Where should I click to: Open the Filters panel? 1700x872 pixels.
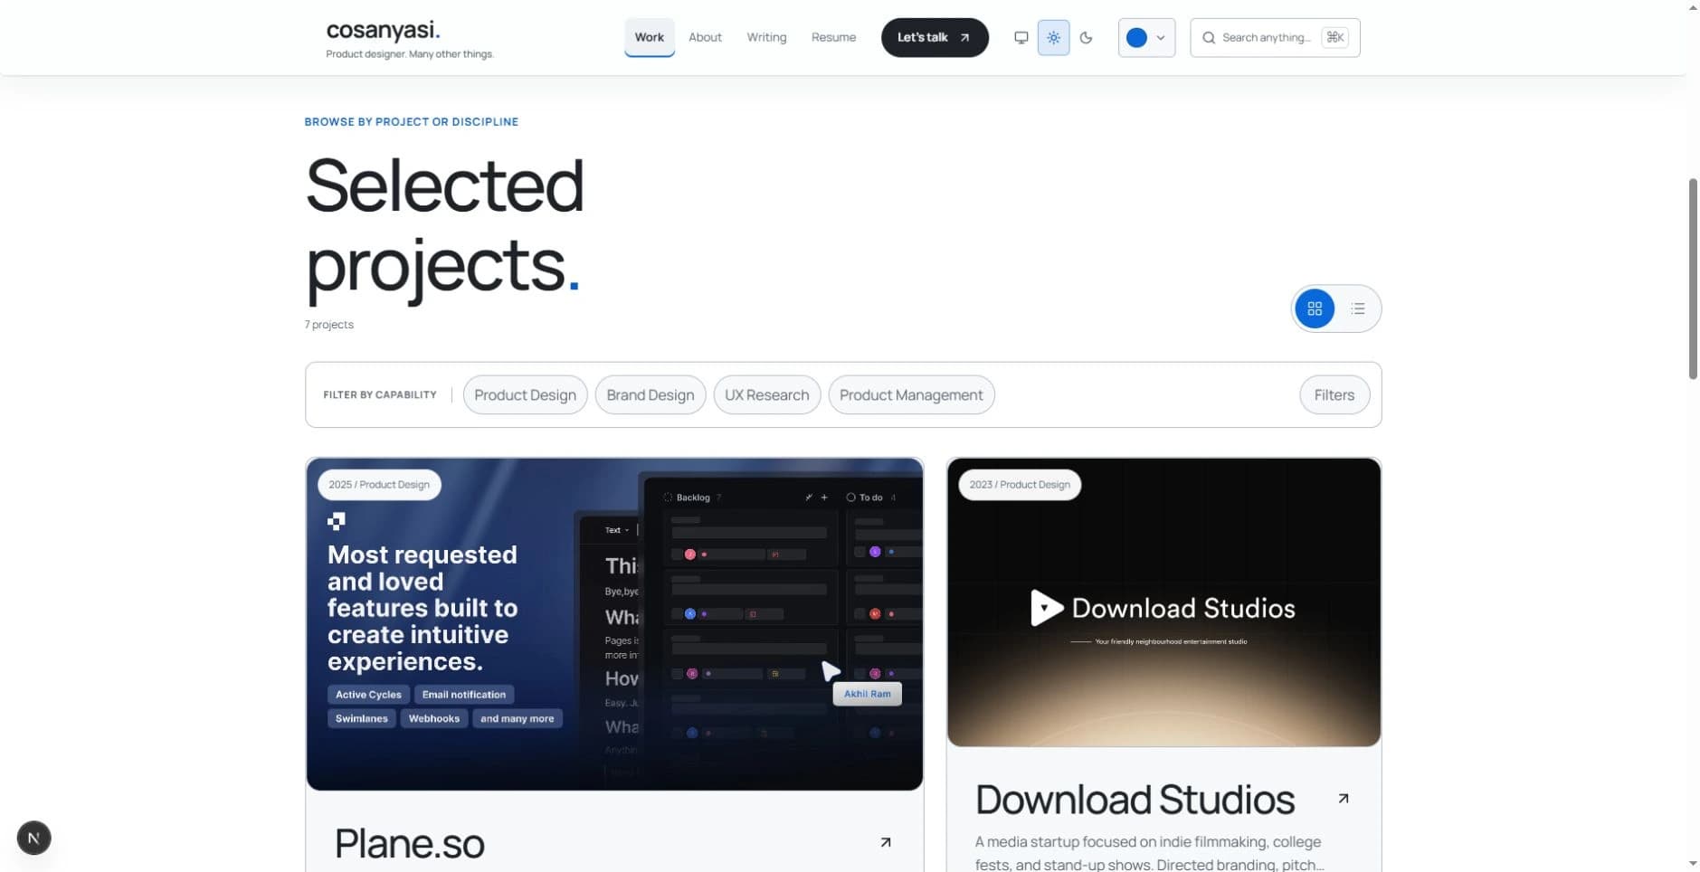click(1334, 395)
